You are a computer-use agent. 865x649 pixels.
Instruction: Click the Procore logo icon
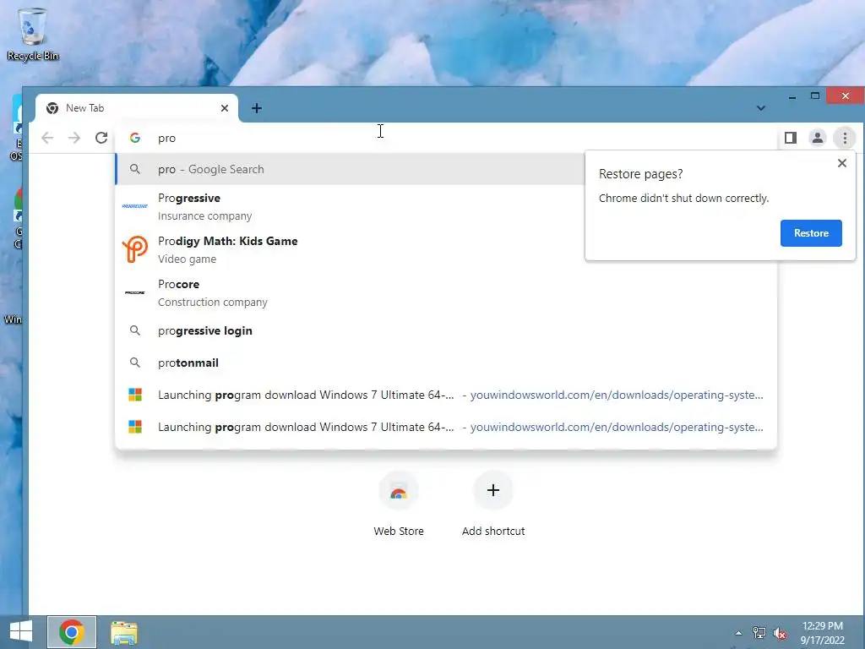coord(135,292)
